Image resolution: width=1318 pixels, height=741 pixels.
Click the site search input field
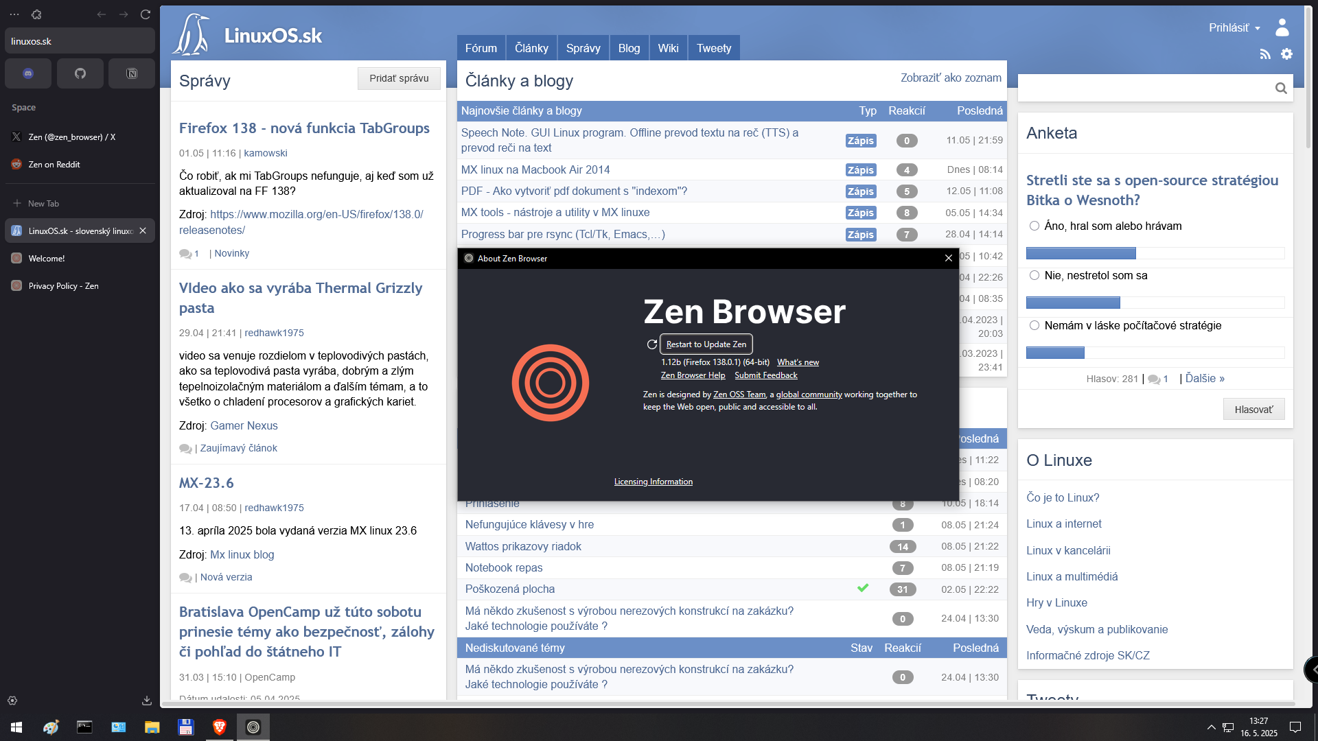click(x=1145, y=88)
